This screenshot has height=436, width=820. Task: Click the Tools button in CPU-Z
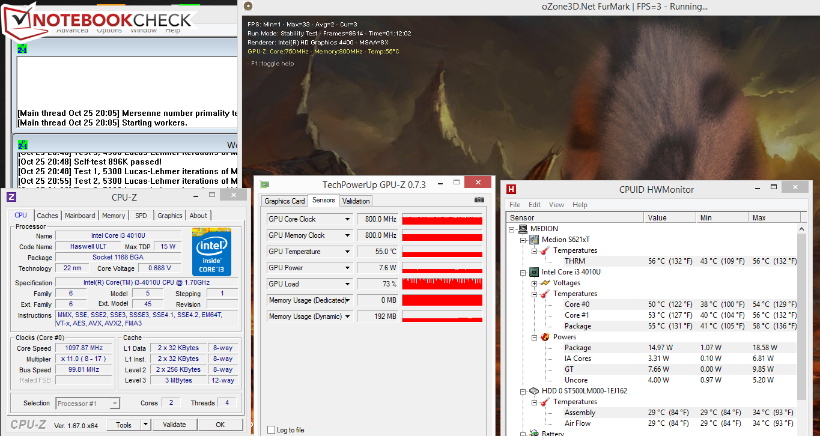124,425
